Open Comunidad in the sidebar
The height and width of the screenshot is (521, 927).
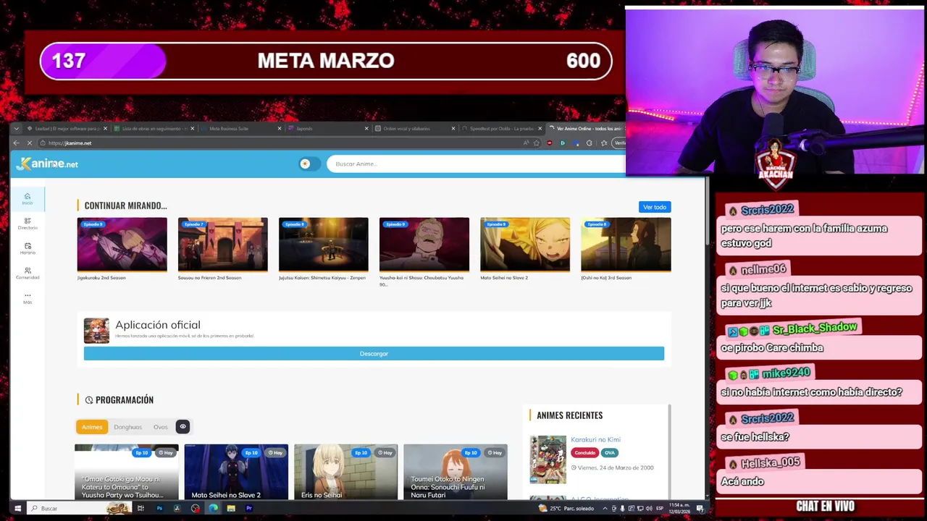(x=28, y=274)
